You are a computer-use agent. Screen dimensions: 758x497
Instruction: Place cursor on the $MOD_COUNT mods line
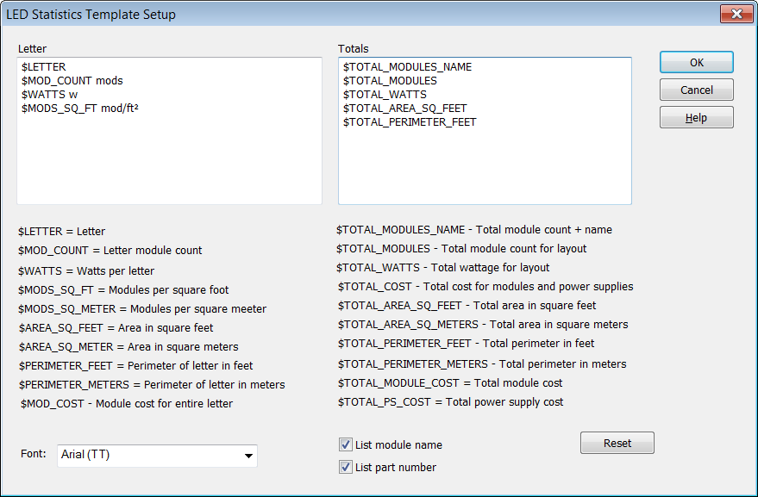72,80
